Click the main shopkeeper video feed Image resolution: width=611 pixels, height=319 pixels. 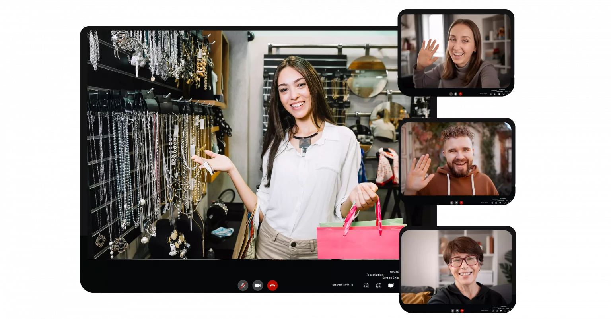coord(247,143)
